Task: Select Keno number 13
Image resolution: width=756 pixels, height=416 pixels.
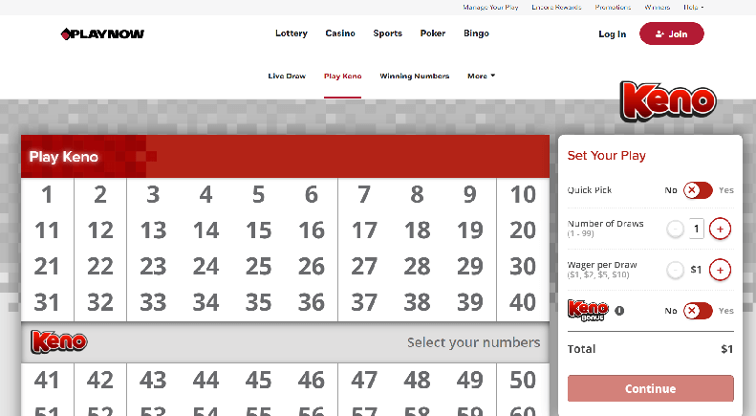Action: click(153, 230)
